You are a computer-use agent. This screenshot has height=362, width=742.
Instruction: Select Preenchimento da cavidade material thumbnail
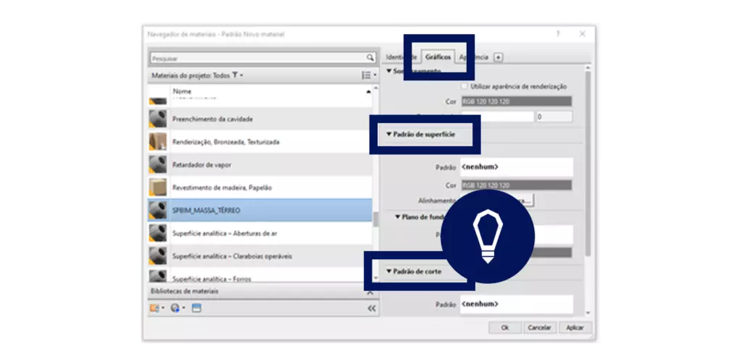click(158, 119)
